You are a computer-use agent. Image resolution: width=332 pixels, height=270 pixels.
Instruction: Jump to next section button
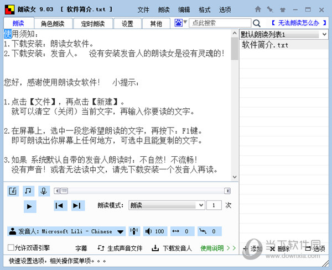coord(77,205)
